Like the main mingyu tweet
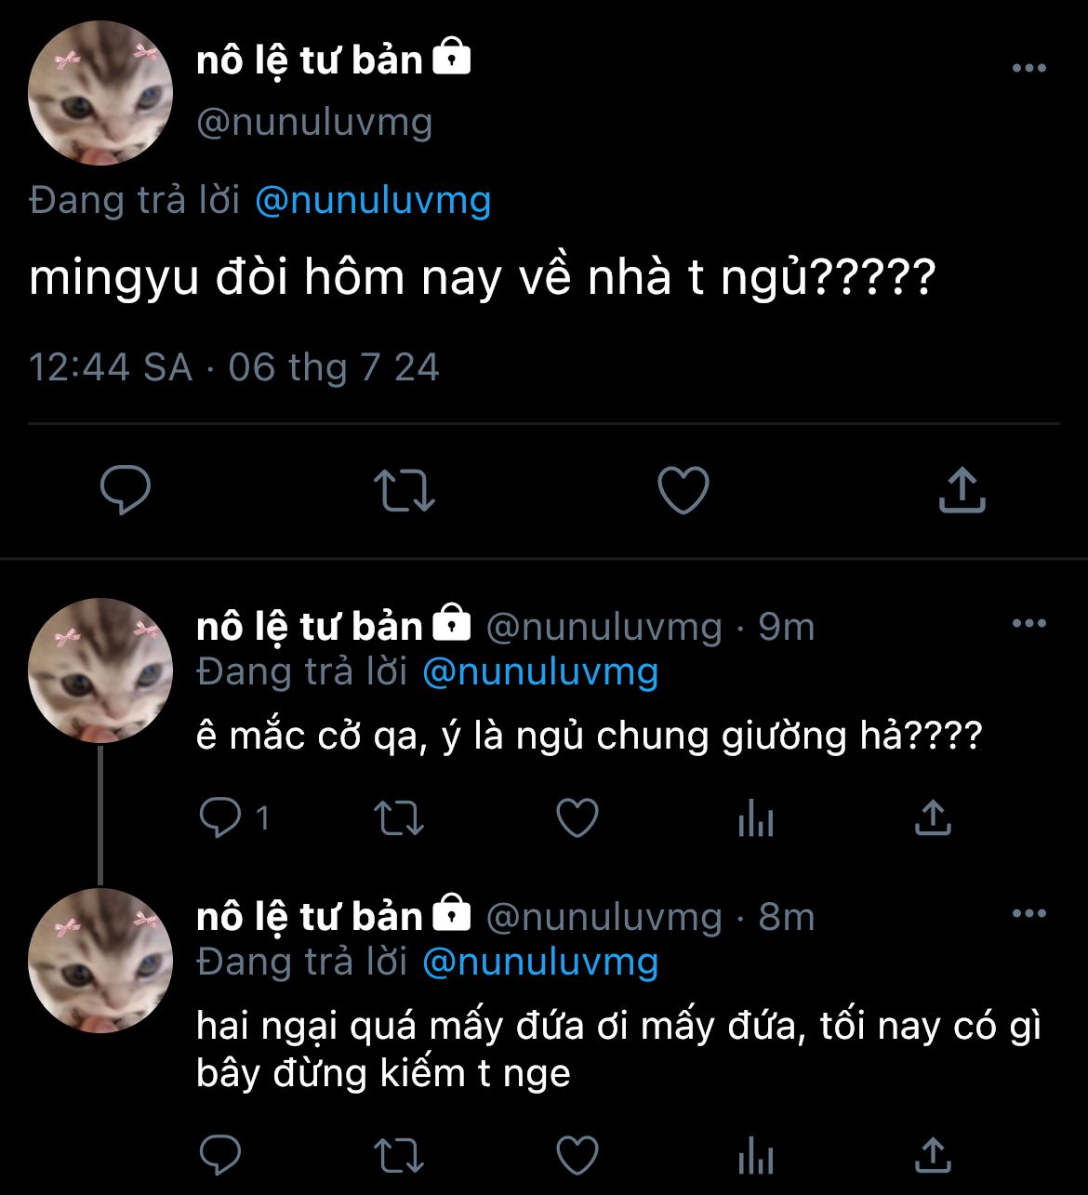Image resolution: width=1088 pixels, height=1195 pixels. tap(683, 490)
